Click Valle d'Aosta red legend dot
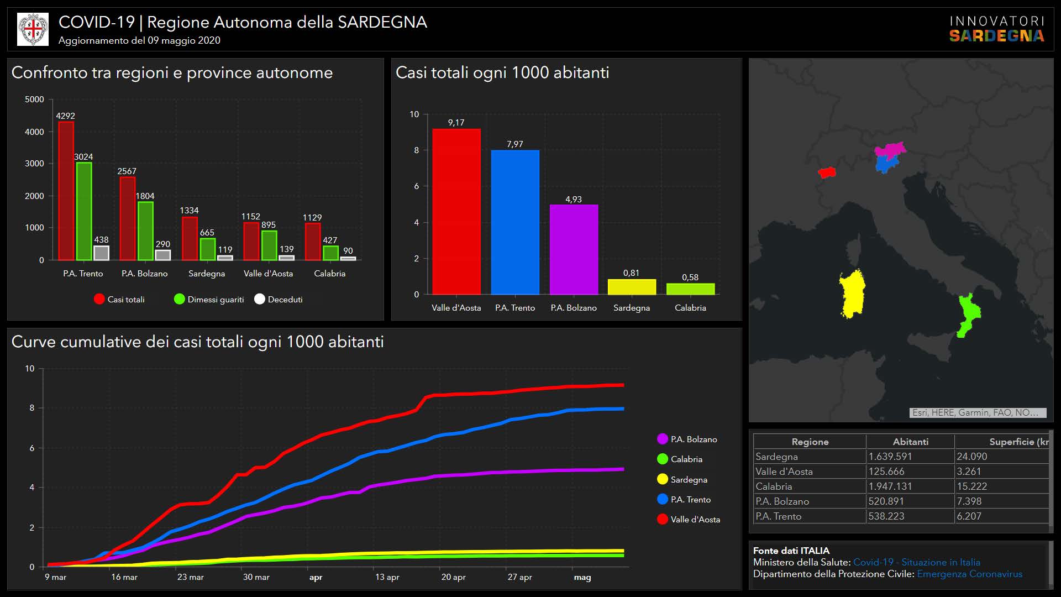This screenshot has width=1061, height=597. (662, 519)
